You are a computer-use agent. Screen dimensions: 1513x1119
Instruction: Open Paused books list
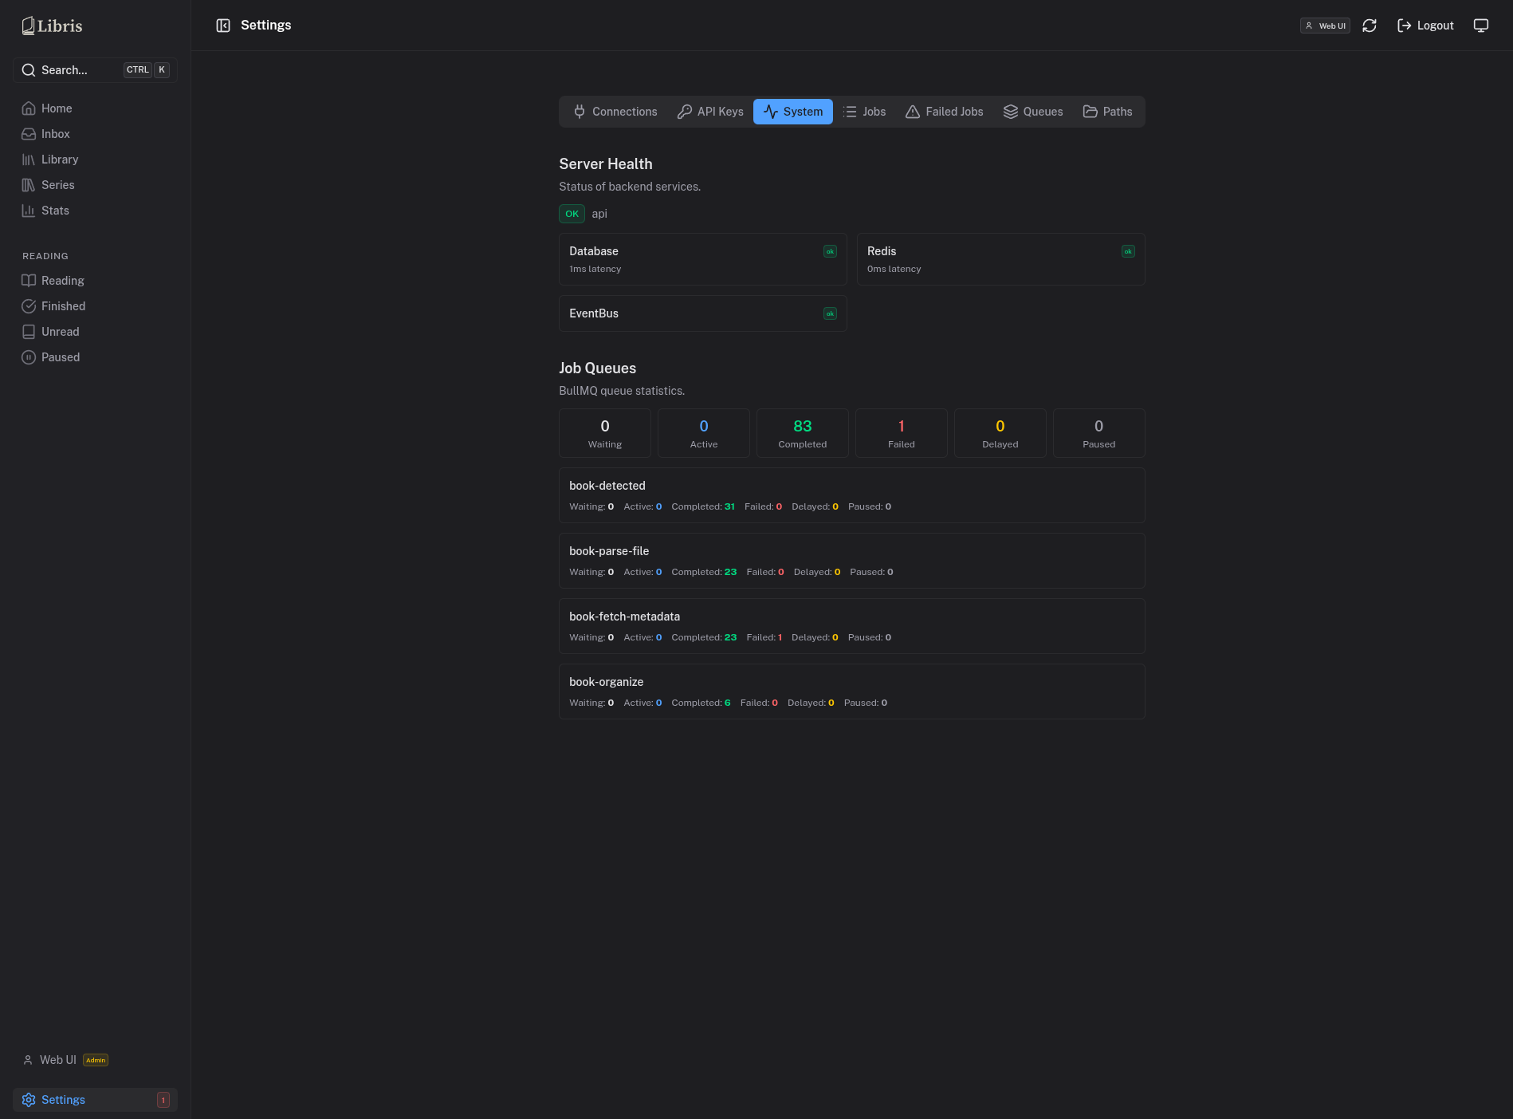95,357
